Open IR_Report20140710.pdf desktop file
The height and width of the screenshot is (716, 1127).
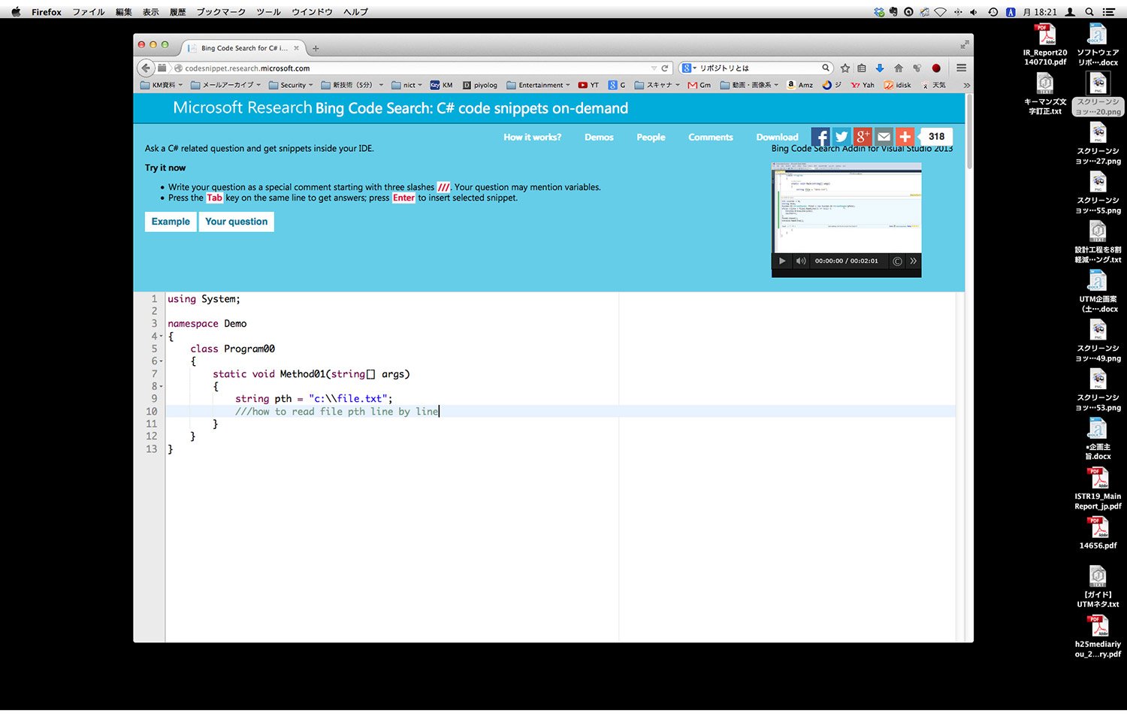(x=1045, y=45)
